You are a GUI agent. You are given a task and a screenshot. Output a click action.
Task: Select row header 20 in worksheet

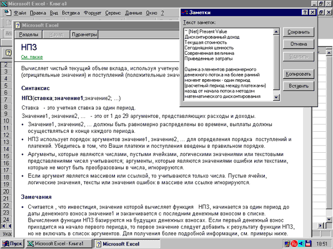click(x=6, y=191)
